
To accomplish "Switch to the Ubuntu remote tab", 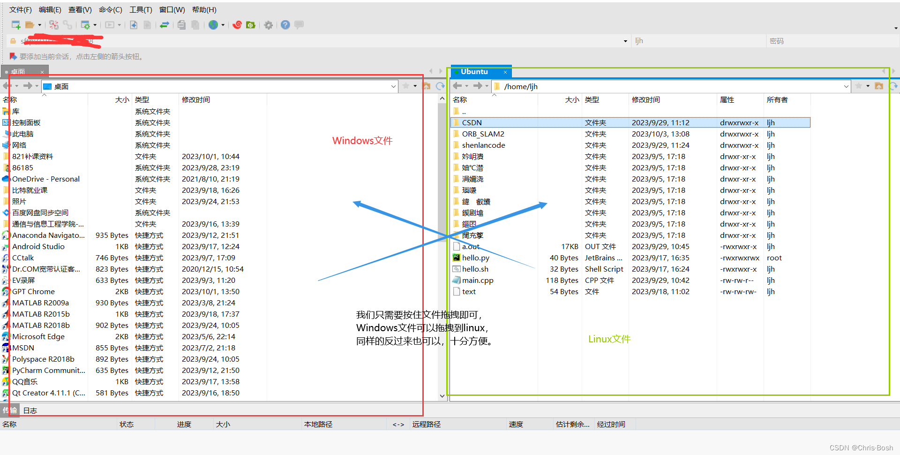I will 481,72.
